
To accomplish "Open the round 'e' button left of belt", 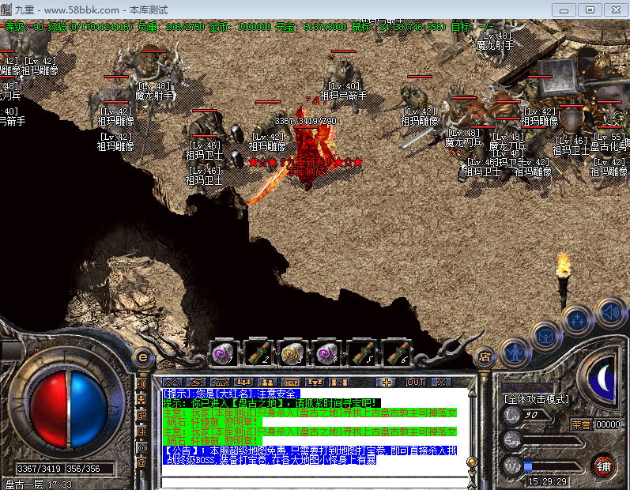I will pyautogui.click(x=143, y=357).
